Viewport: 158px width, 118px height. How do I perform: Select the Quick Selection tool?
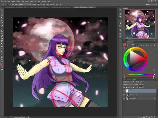[2, 17]
